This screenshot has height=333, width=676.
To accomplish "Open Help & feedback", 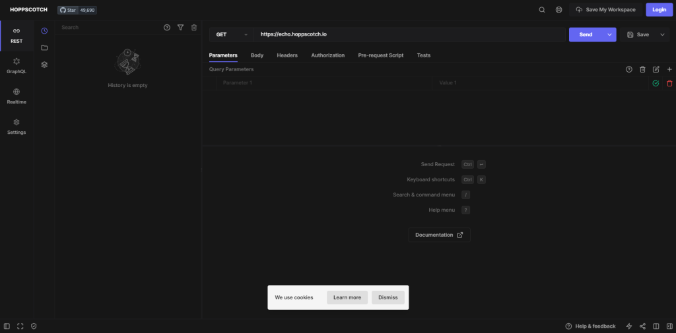I will [591, 326].
